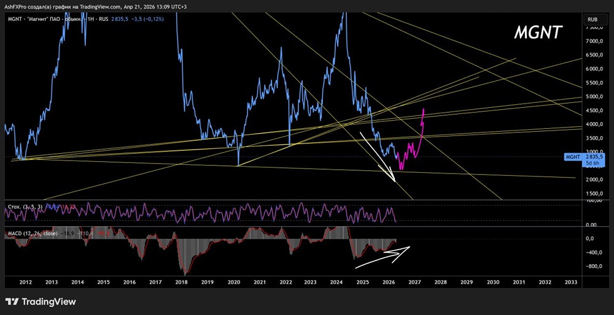This screenshot has height=315, width=614.
Task: Click the 2026 label on the time axis
Action: (389, 282)
